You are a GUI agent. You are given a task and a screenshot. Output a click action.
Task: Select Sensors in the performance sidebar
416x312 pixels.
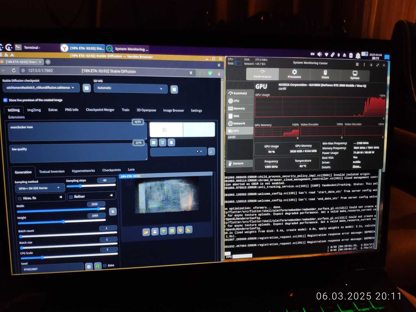(x=240, y=163)
